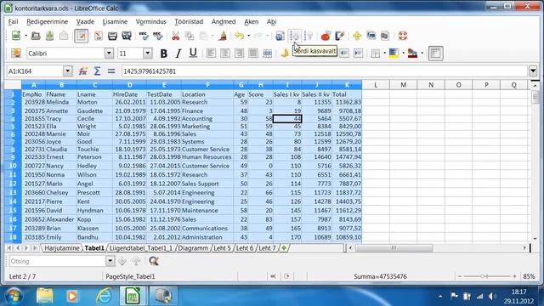Open the Andmed menu
544x306 pixels.
pyautogui.click(x=224, y=21)
